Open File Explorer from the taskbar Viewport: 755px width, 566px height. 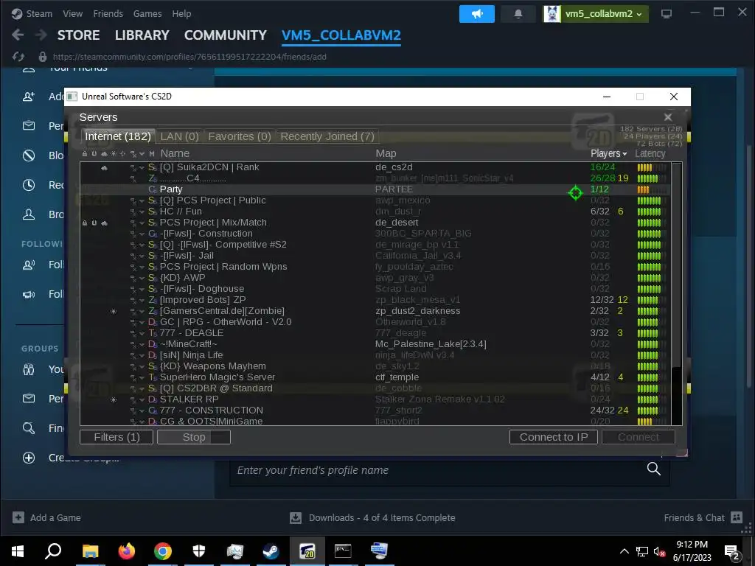(90, 551)
